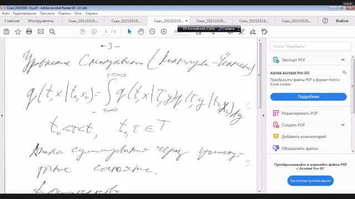Send the file by email envelope icon
Viewport: 355px width, 199px height.
click(x=40, y=32)
